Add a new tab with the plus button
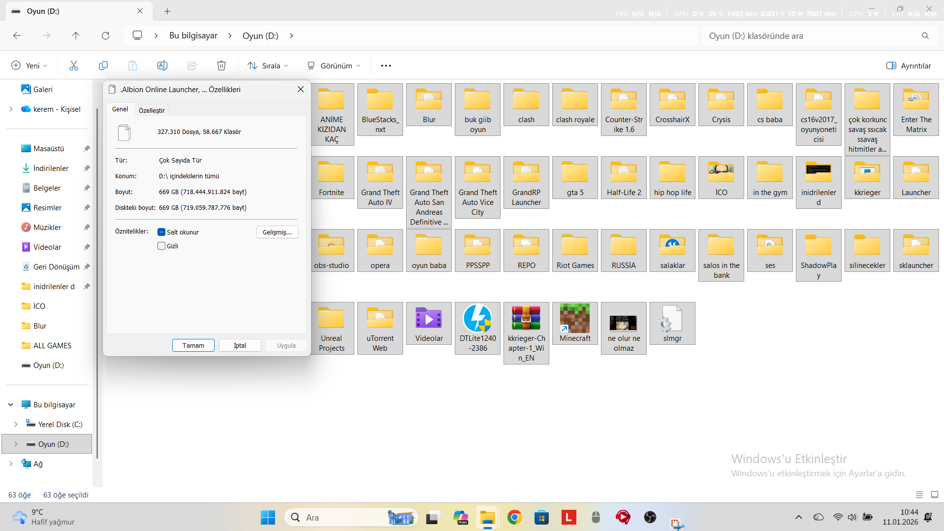Viewport: 944px width, 531px height. point(167,11)
